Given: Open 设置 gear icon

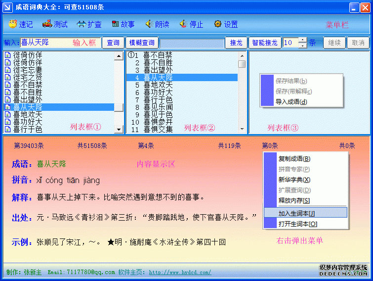Looking at the screenshot, I should (x=218, y=24).
